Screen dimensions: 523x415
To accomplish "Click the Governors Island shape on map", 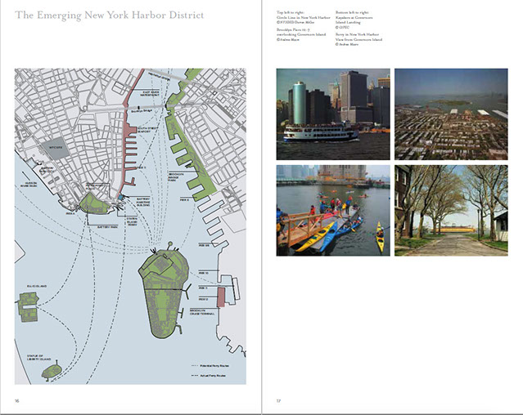I will [164, 295].
